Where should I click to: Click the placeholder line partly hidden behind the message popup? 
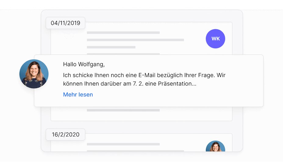coord(123,54)
